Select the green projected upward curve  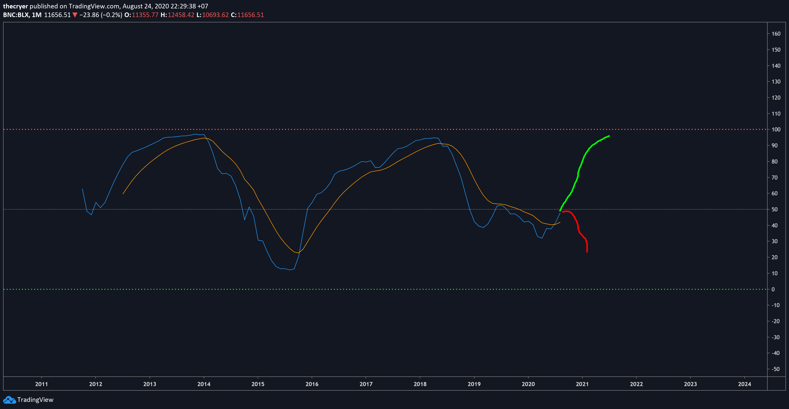click(578, 174)
